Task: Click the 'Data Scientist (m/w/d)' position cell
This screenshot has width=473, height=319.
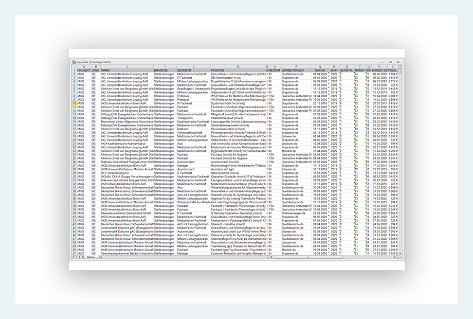Action: click(238, 173)
